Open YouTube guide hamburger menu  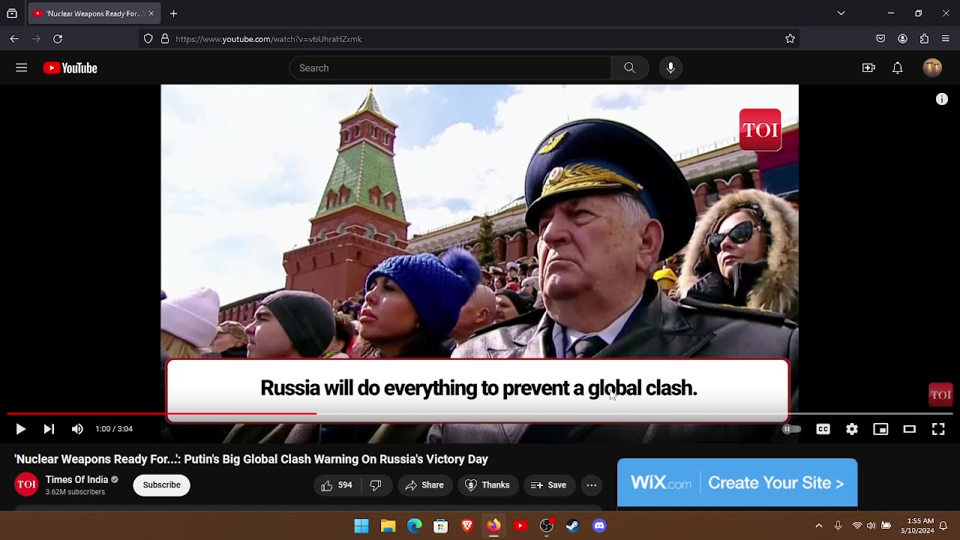pyautogui.click(x=22, y=68)
